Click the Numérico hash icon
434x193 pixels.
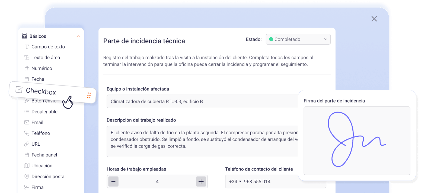(x=27, y=68)
